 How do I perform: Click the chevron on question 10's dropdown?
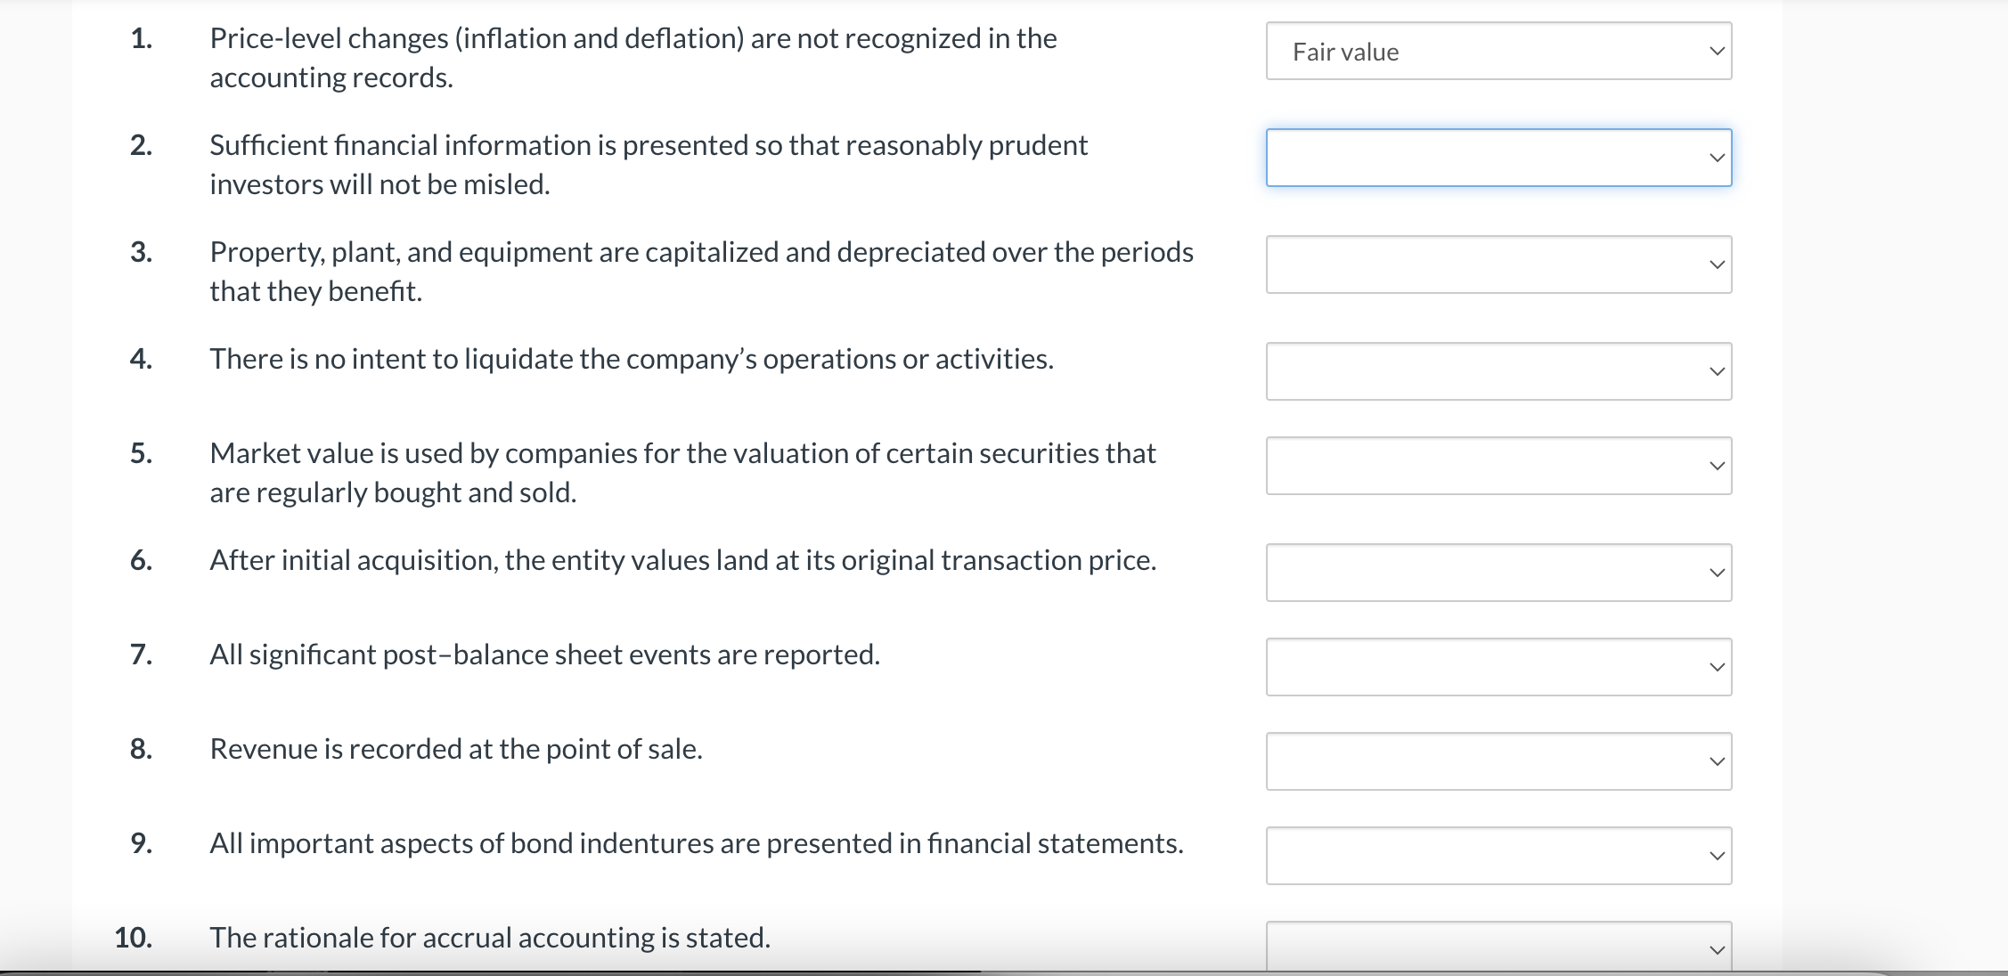pyautogui.click(x=1715, y=949)
